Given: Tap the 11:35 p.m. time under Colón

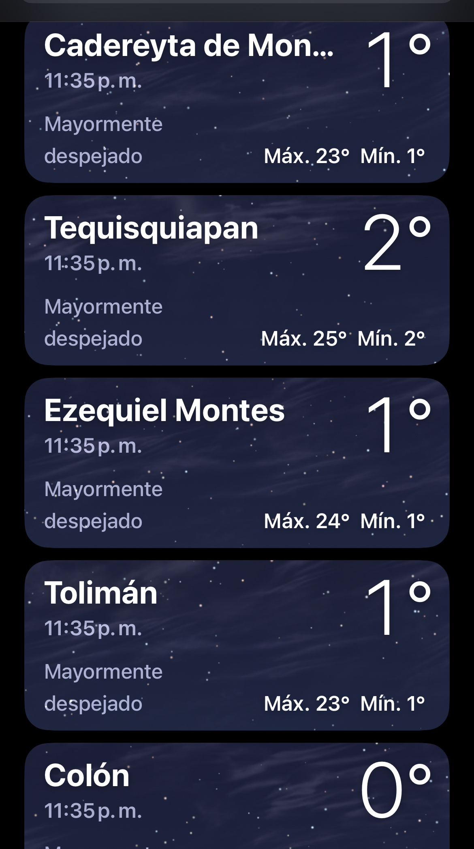Looking at the screenshot, I should pyautogui.click(x=93, y=811).
